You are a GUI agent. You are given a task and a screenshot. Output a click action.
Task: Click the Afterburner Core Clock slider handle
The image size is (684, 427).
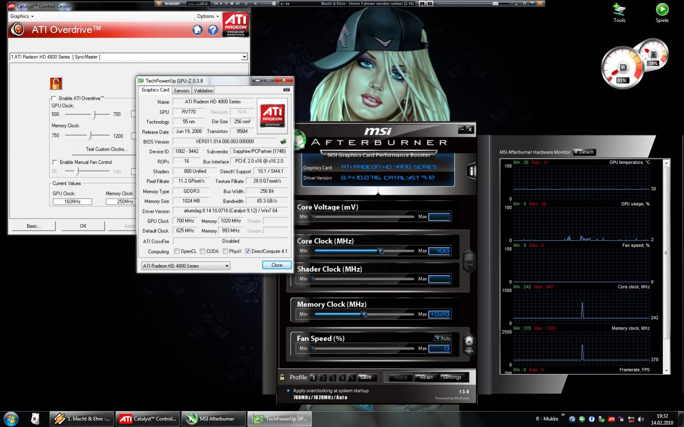click(380, 251)
